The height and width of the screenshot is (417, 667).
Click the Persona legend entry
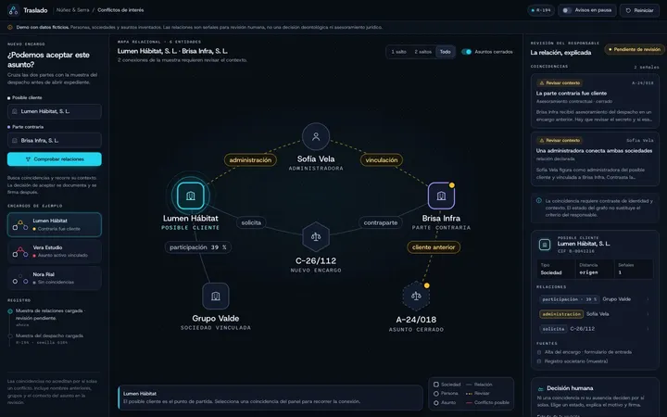(446, 394)
